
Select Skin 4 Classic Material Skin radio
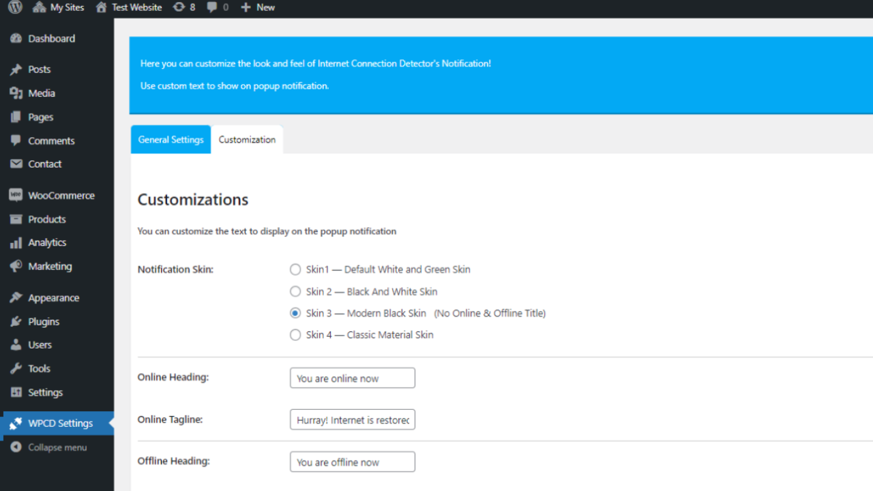point(295,336)
